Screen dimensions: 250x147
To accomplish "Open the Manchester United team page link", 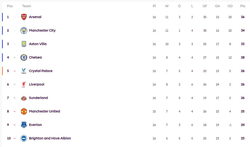I will 44,111.
